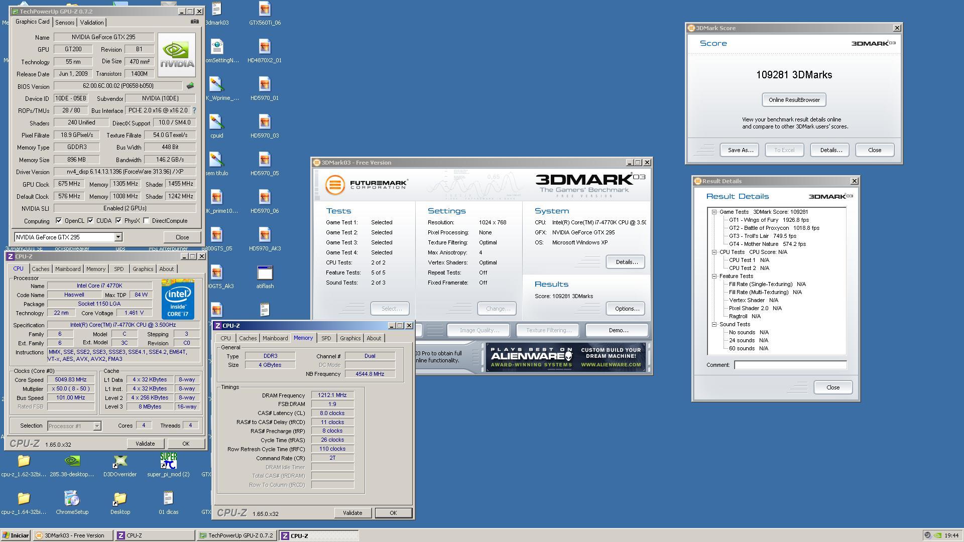Open the ChromeSetup installer icon
The width and height of the screenshot is (964, 542).
(72, 503)
